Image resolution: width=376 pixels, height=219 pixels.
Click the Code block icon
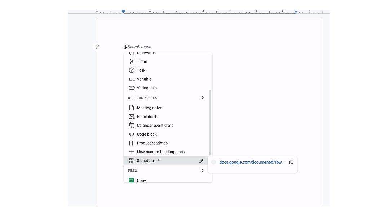pos(132,134)
